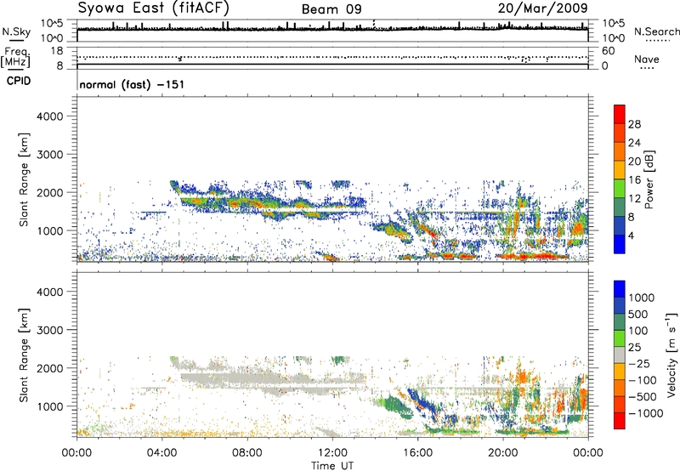
Task: Click the 'Slant Range [km]' label of power panel
Action: point(24,179)
